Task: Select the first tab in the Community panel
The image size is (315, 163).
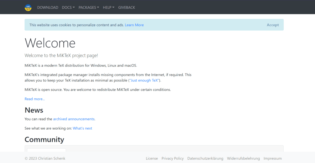Action: [46, 150]
